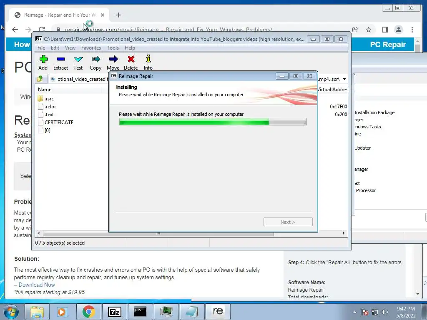
Task: Click the right arrow of 7-Zip scrollbar
Action: [x=344, y=233]
